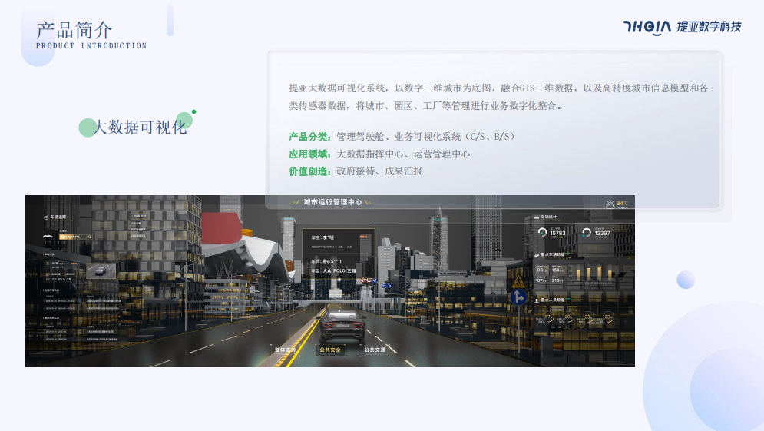The image size is (764, 431).
Task: Click the 15783 circular gauge icon
Action: (x=542, y=232)
